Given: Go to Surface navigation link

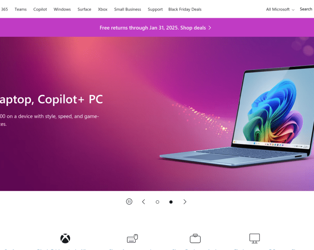Looking at the screenshot, I should pyautogui.click(x=84, y=10).
